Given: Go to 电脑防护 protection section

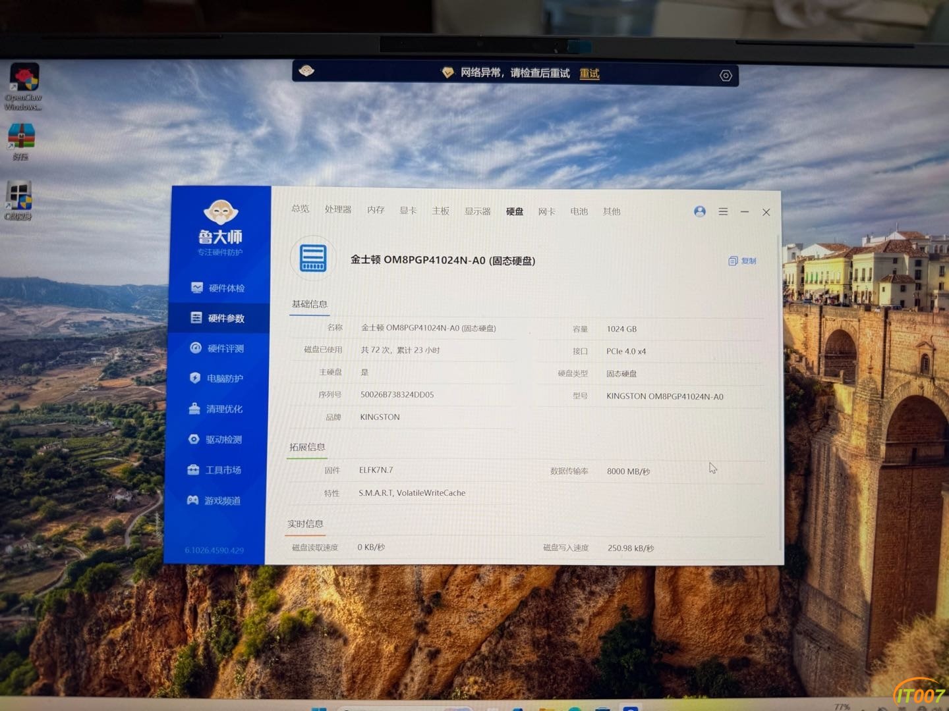Looking at the screenshot, I should point(216,379).
